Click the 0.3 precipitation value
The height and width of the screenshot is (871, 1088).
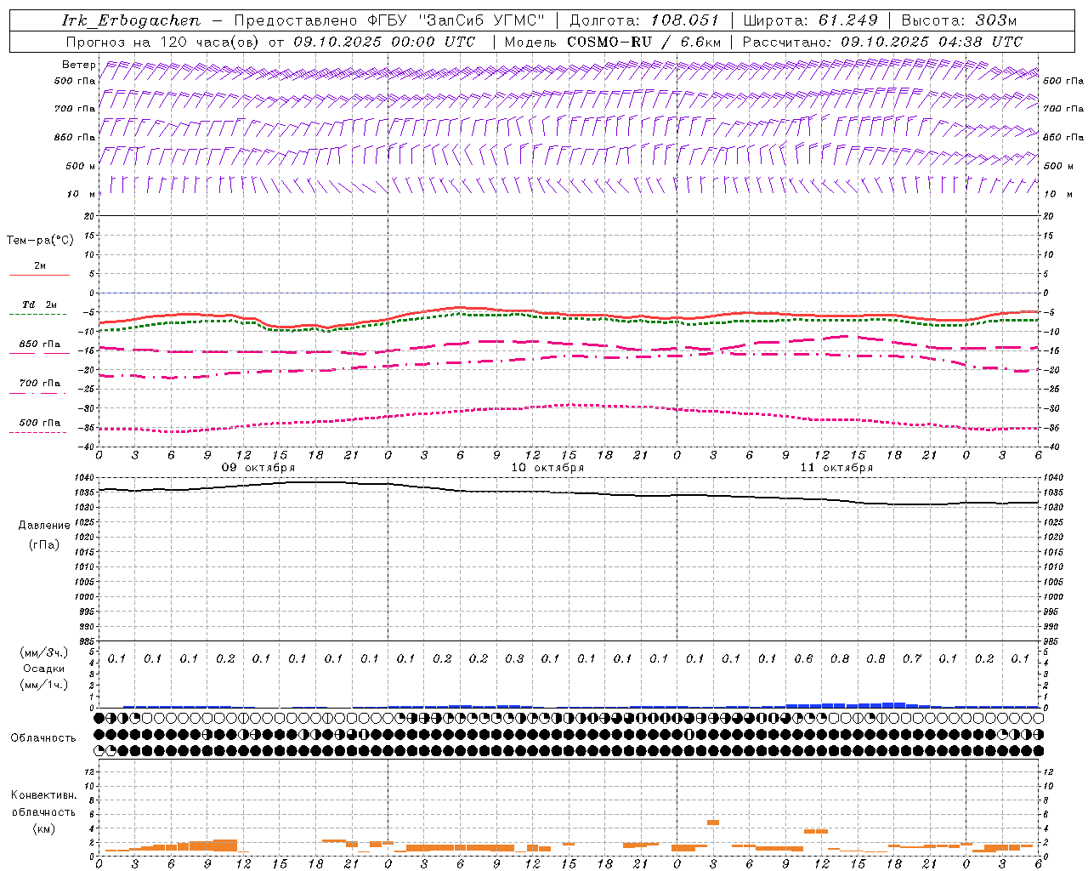point(514,658)
